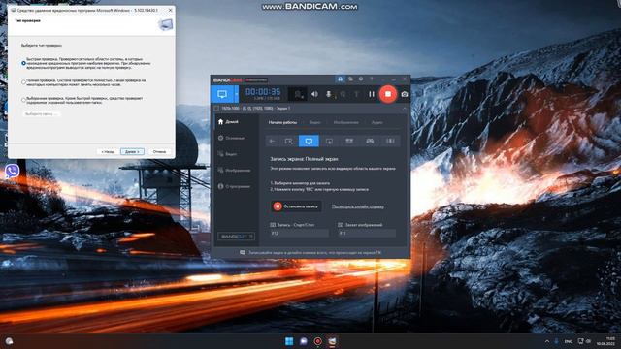Click the Назад button in malware tool

pos(108,152)
